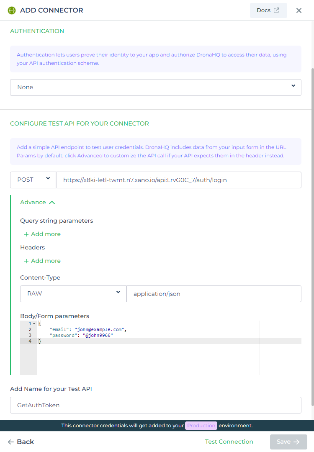
Task: Click the Query string parameters label
Action: [x=57, y=221]
